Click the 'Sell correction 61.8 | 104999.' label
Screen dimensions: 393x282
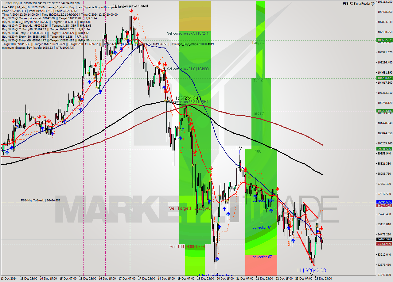pyautogui.click(x=188, y=69)
